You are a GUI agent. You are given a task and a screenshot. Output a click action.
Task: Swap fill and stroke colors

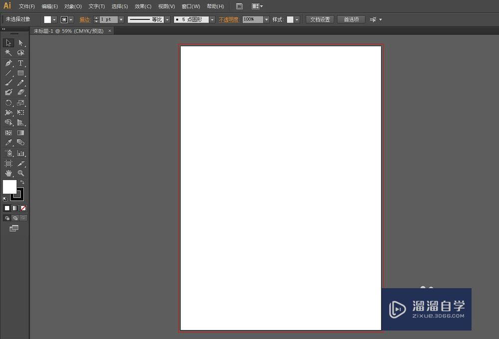[x=22, y=182]
